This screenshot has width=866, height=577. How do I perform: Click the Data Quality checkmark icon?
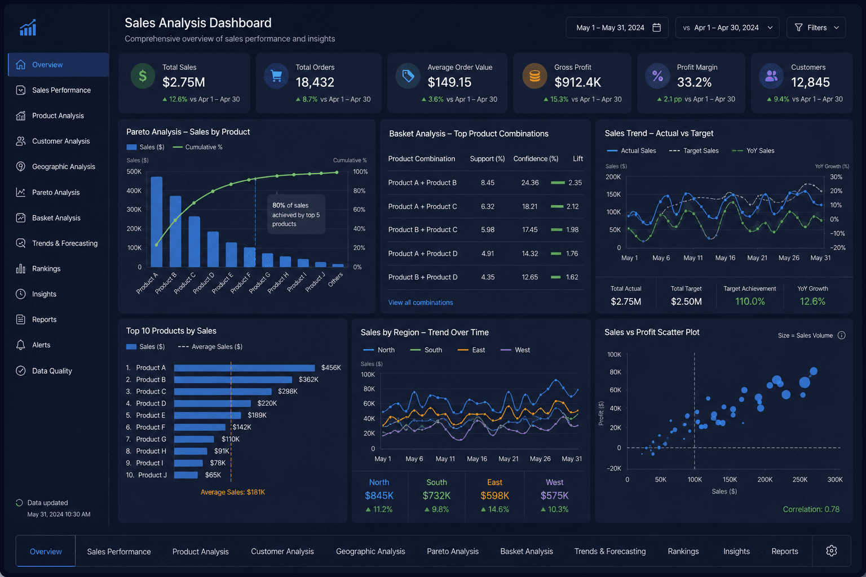[21, 371]
